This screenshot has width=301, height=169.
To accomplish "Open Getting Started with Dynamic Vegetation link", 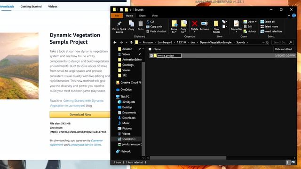I will point(77,103).
